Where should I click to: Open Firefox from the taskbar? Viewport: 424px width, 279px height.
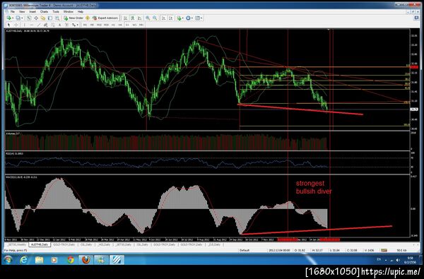86,260
